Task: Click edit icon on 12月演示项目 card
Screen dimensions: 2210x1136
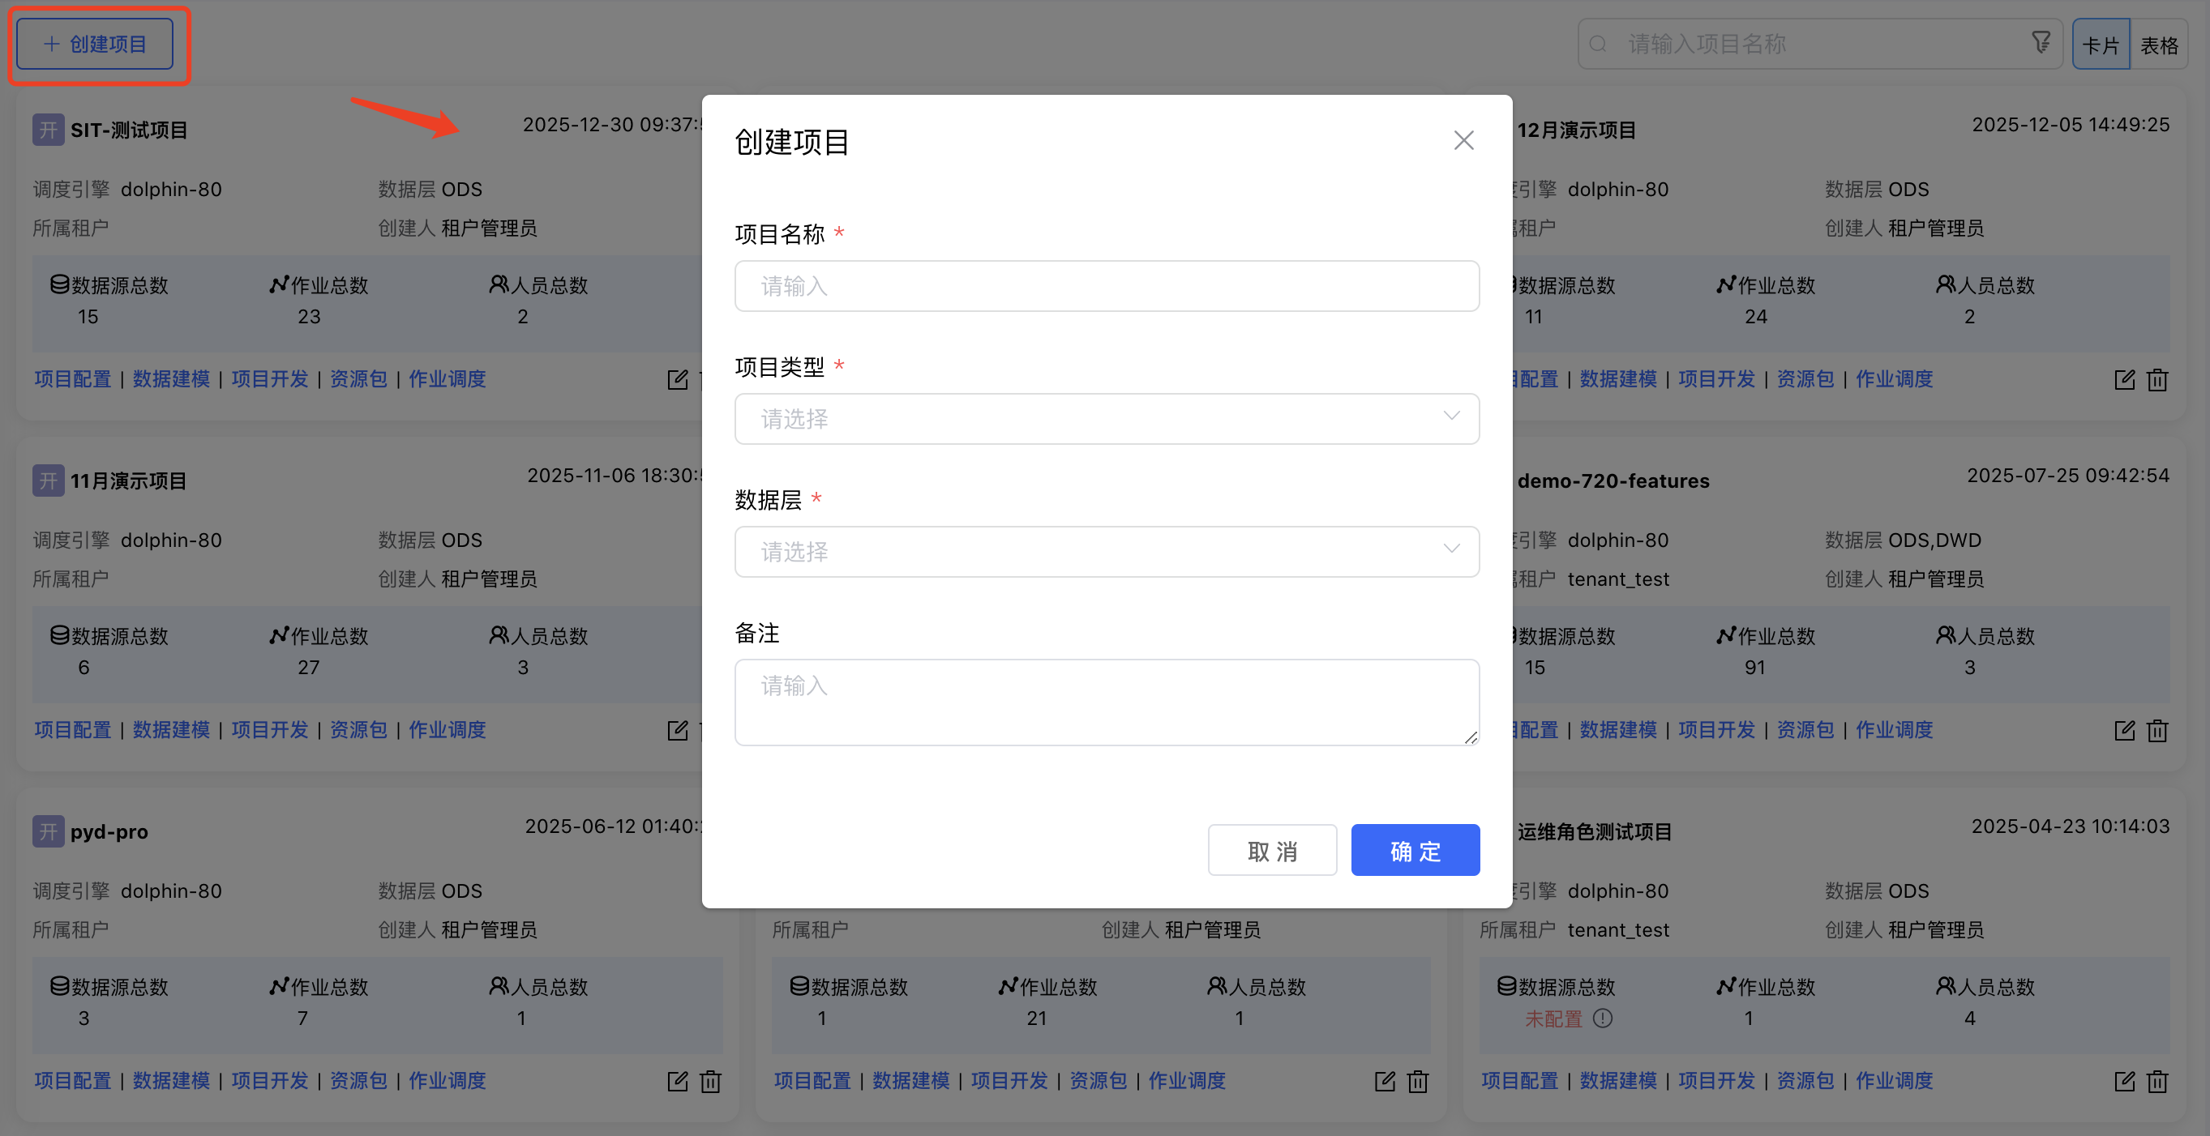Action: click(2124, 380)
